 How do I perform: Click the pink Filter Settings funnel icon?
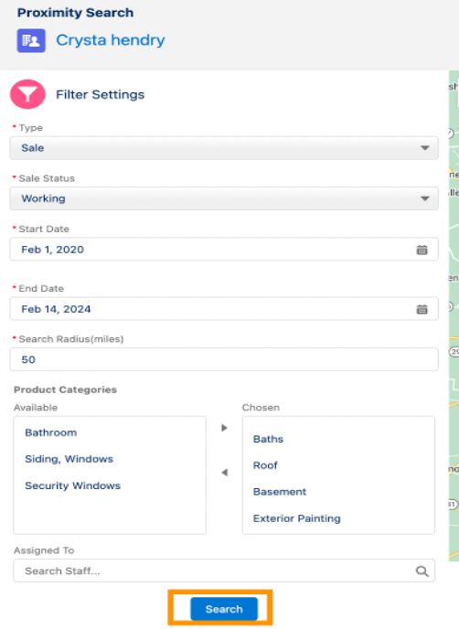pos(27,94)
